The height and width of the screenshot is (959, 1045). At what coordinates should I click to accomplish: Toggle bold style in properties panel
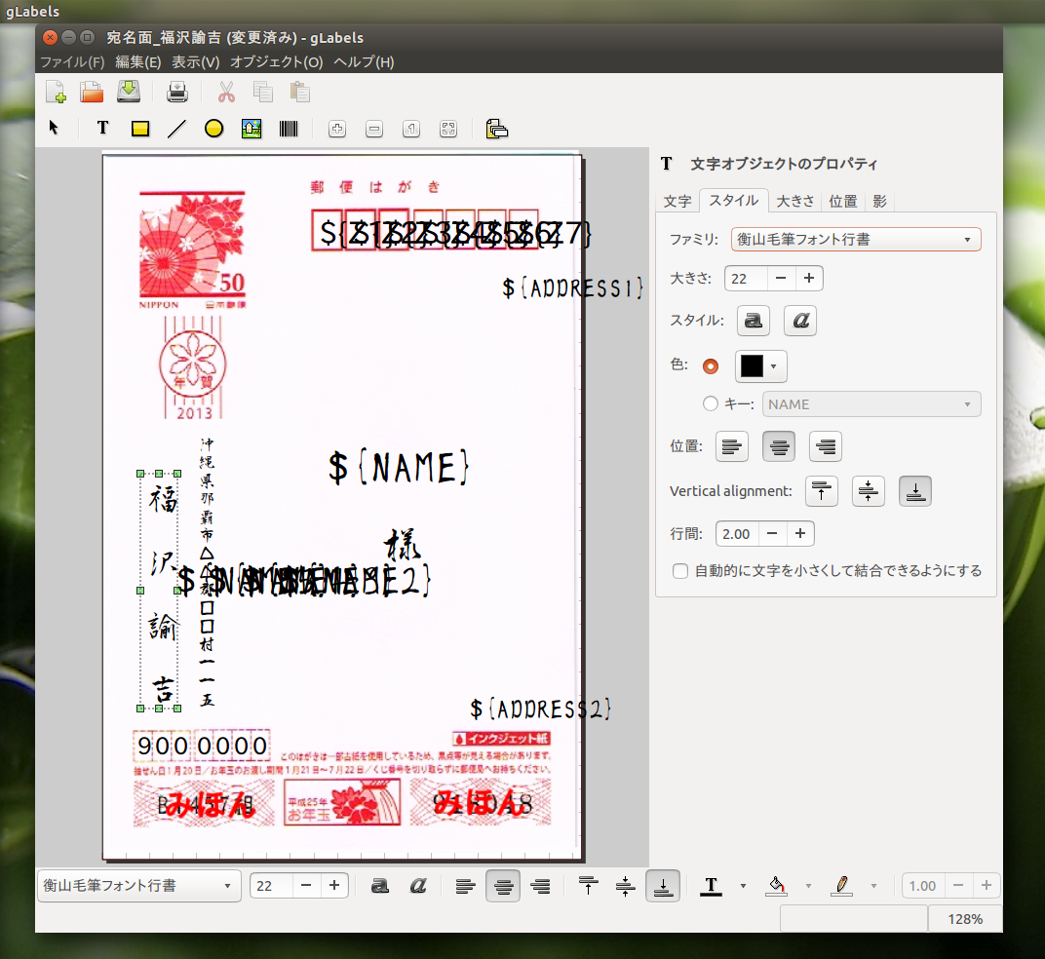point(754,320)
